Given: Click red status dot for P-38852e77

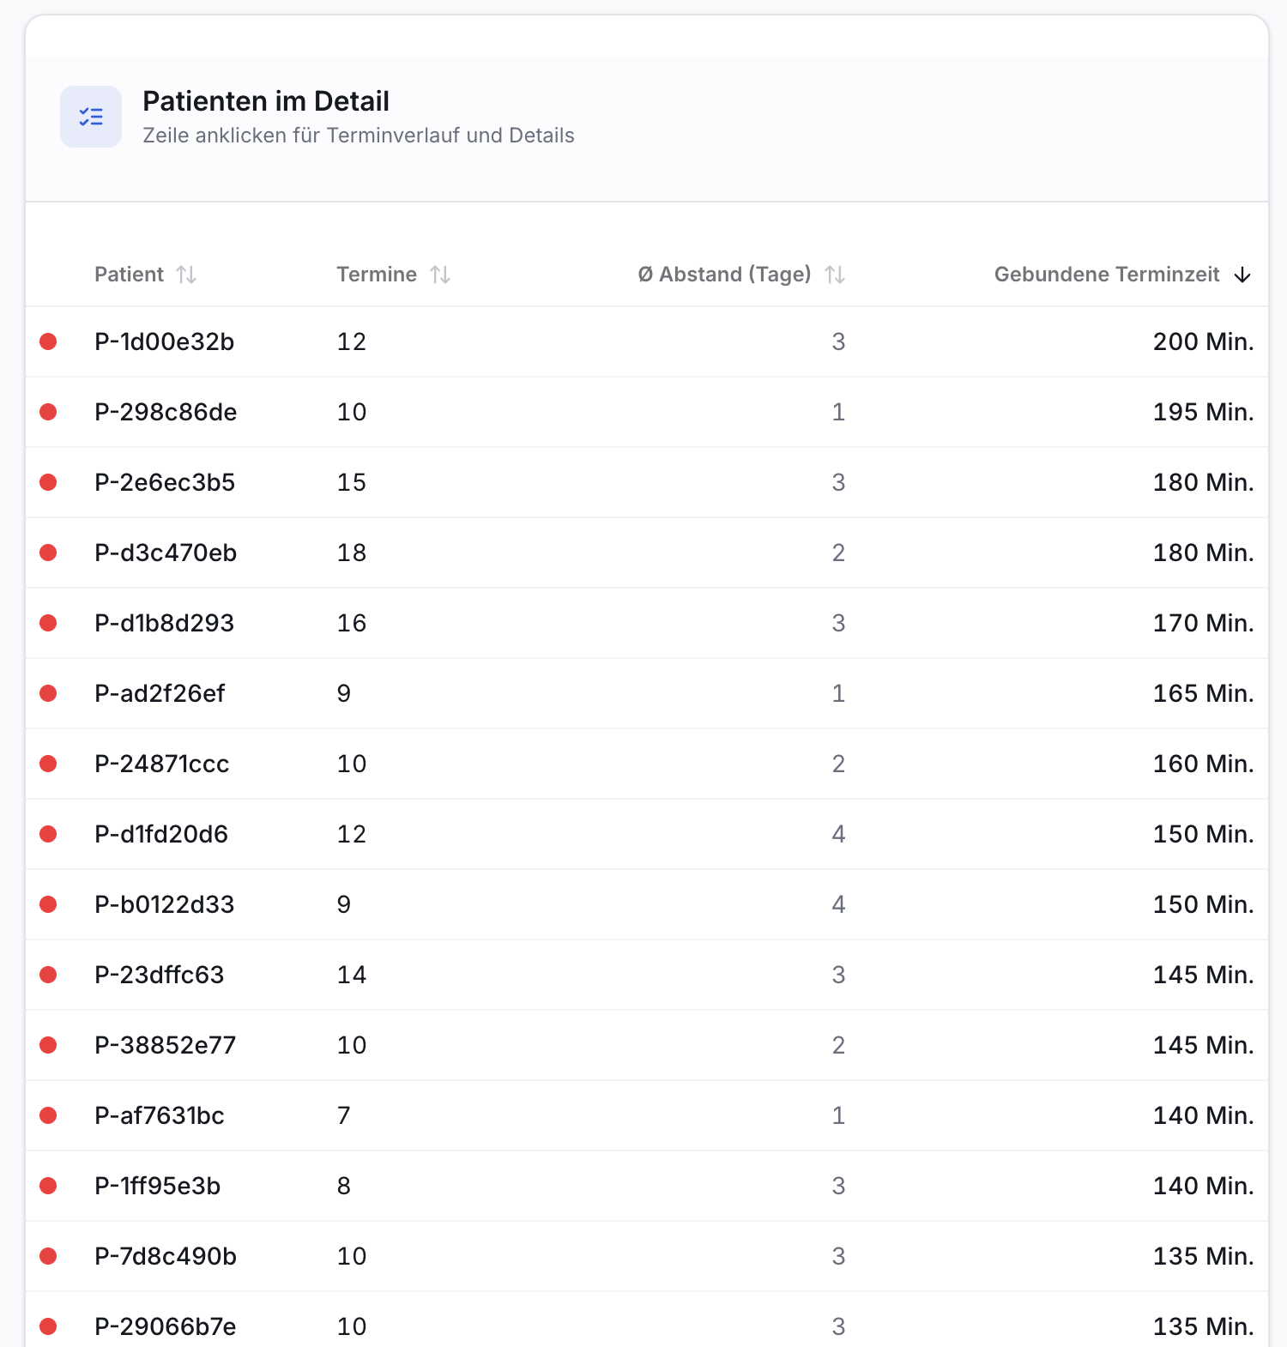Looking at the screenshot, I should [48, 1045].
